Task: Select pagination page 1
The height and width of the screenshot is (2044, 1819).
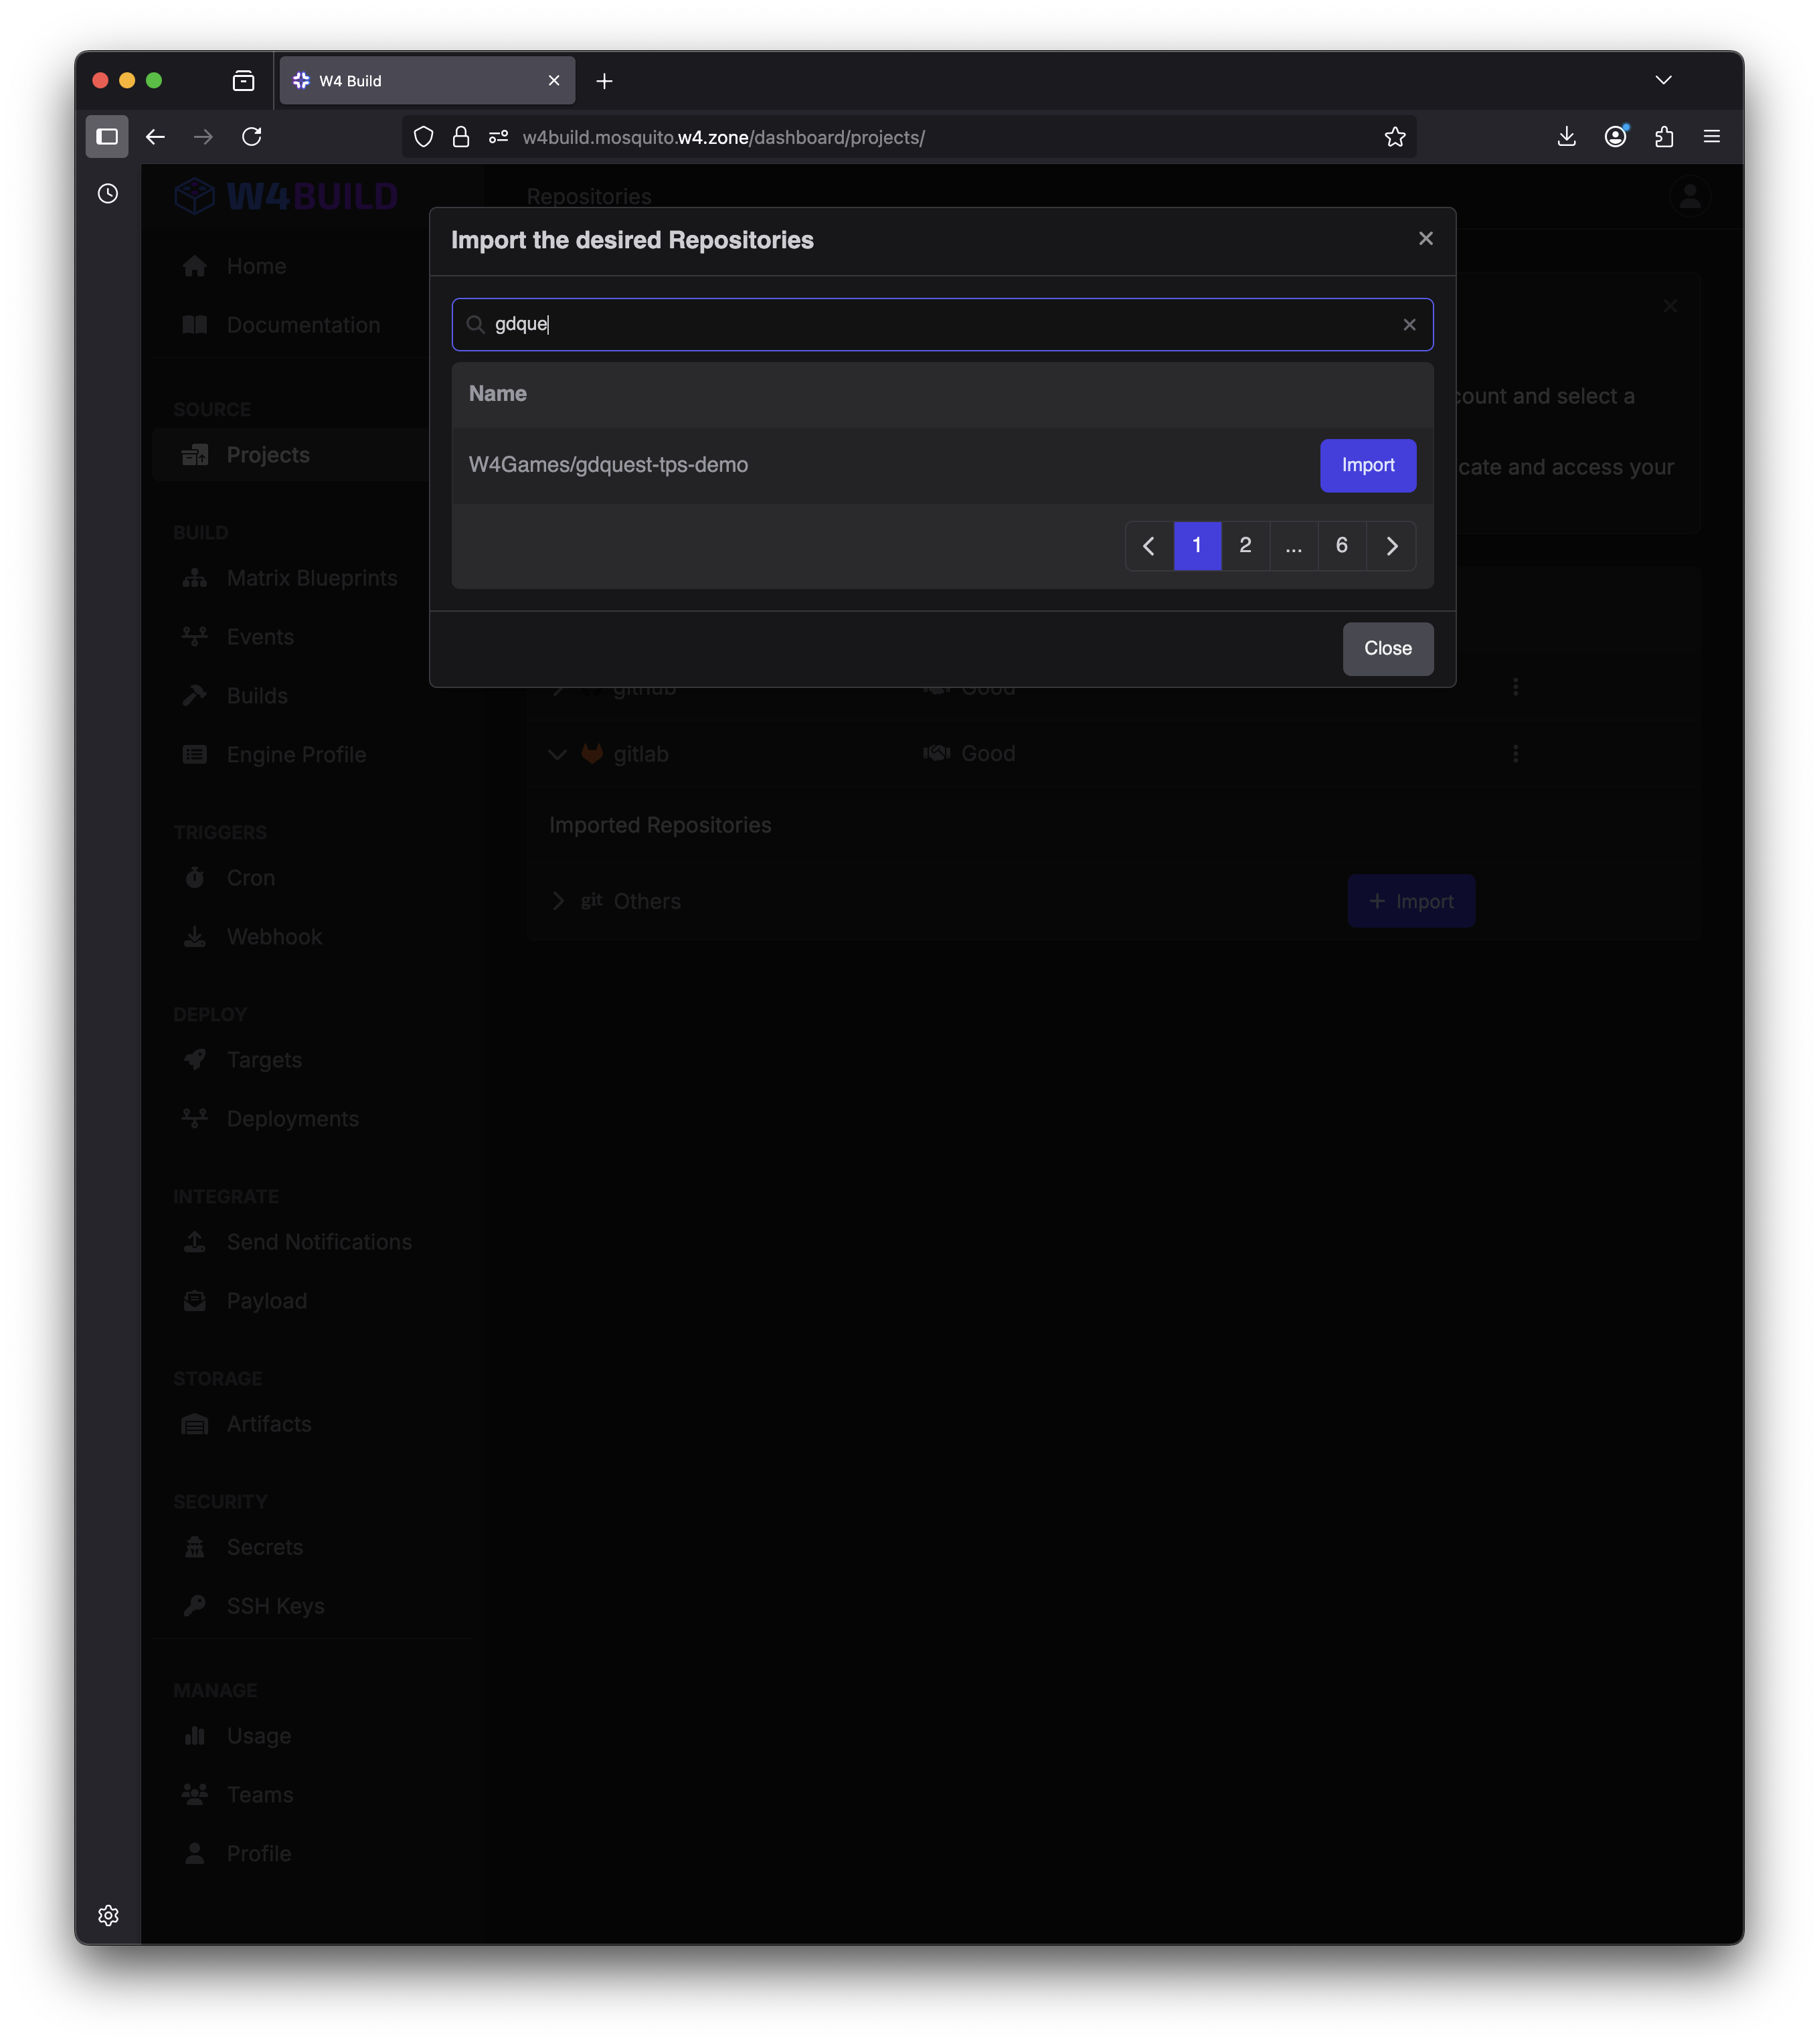Action: [1197, 545]
